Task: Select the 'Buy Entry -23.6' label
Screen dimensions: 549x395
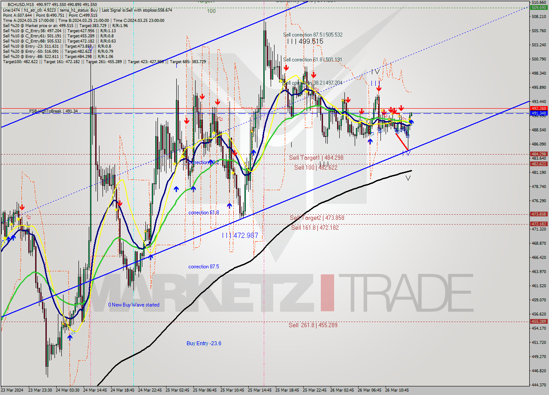Action: [204, 343]
